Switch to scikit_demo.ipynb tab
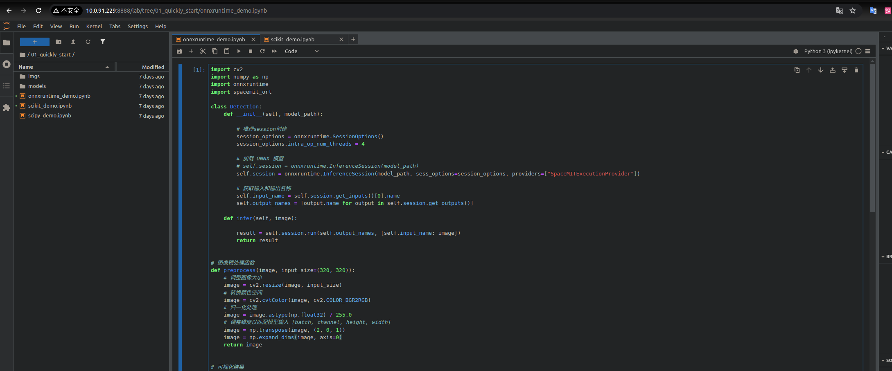Viewport: 892px width, 371px height. pyautogui.click(x=292, y=39)
